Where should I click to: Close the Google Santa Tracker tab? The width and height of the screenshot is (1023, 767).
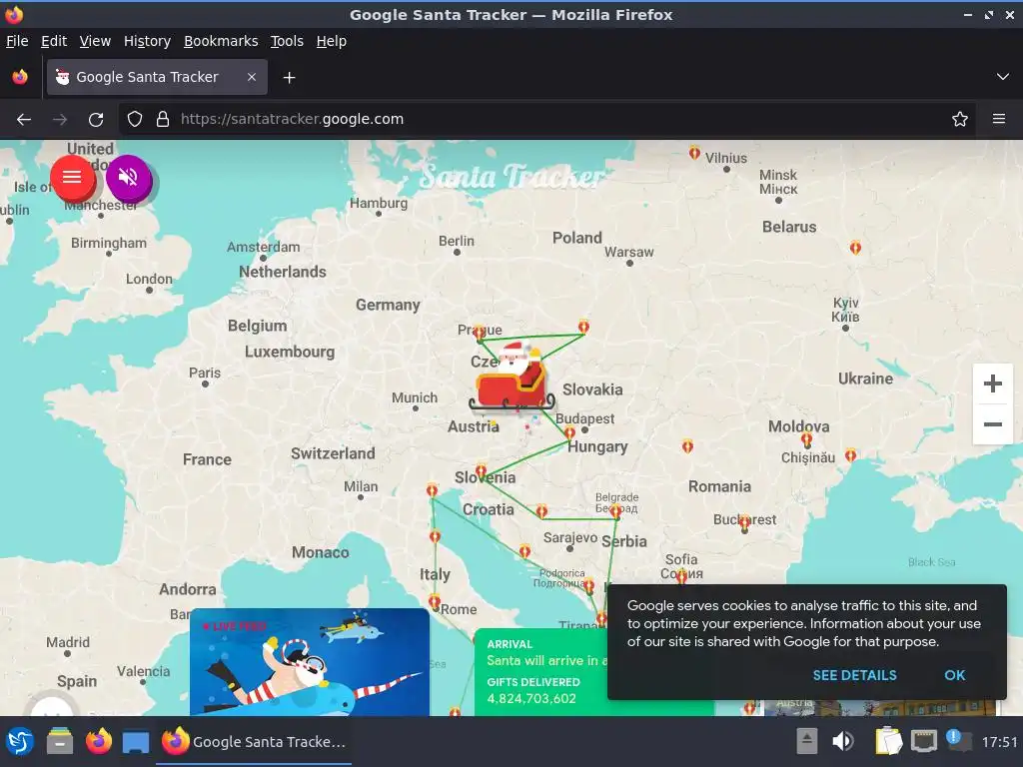251,77
